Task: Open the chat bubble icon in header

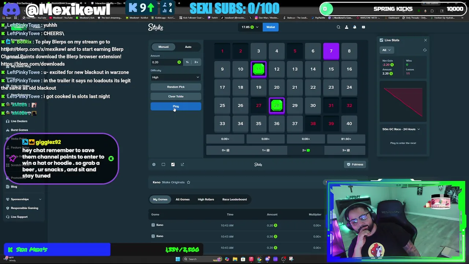Action: click(x=363, y=27)
